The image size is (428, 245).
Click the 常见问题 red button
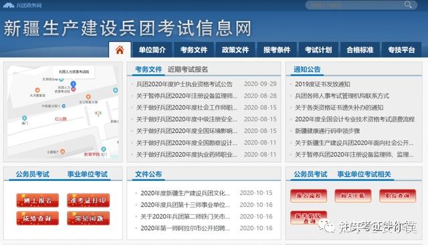pyautogui.click(x=88, y=218)
